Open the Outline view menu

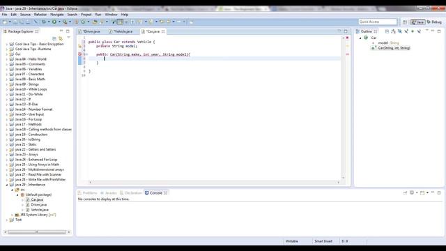tap(426, 31)
